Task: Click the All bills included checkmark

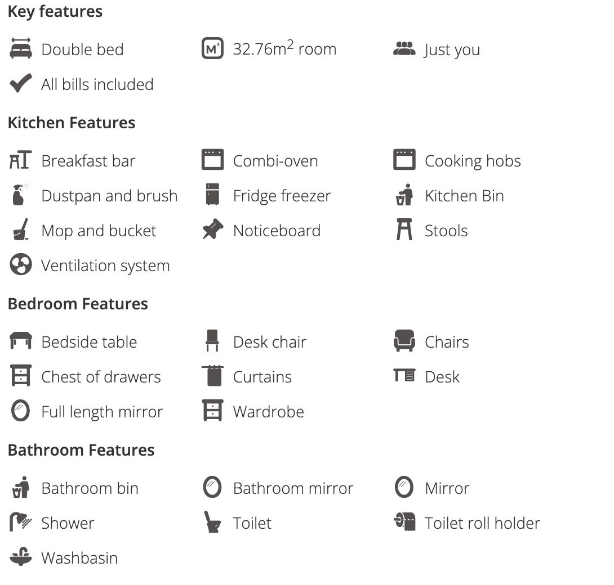Action: pyautogui.click(x=21, y=83)
